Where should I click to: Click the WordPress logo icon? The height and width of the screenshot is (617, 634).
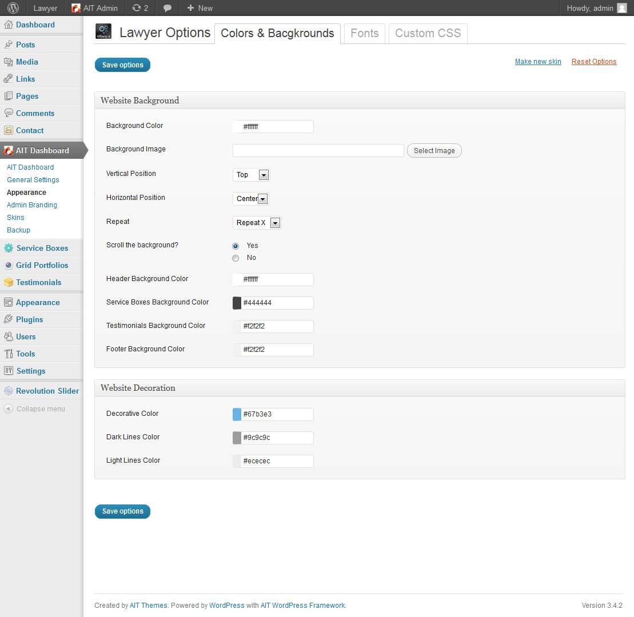point(13,8)
